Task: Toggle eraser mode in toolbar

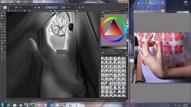Action: coord(35,7)
